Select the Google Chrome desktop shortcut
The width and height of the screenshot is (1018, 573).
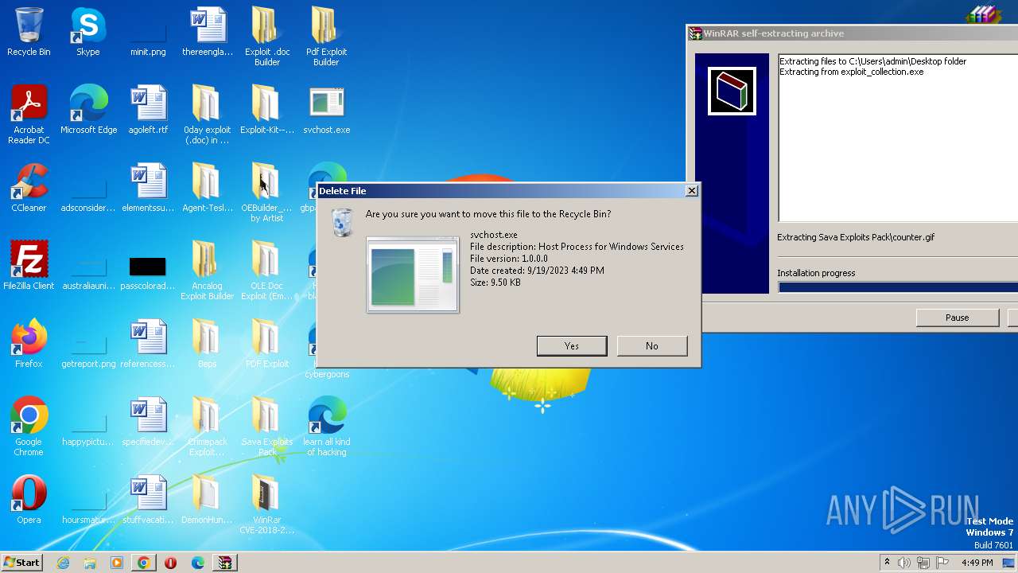[29, 427]
